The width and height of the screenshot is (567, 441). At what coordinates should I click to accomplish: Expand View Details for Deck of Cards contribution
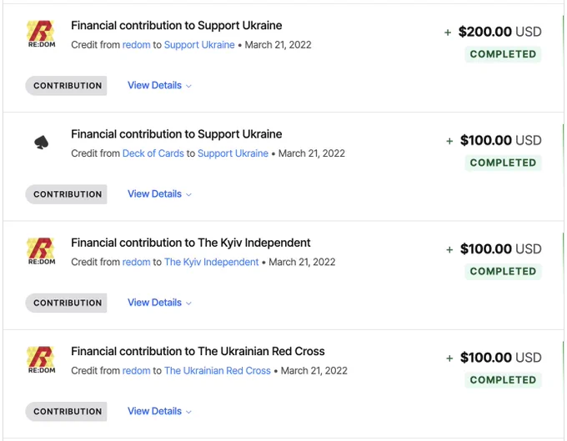[x=159, y=193]
